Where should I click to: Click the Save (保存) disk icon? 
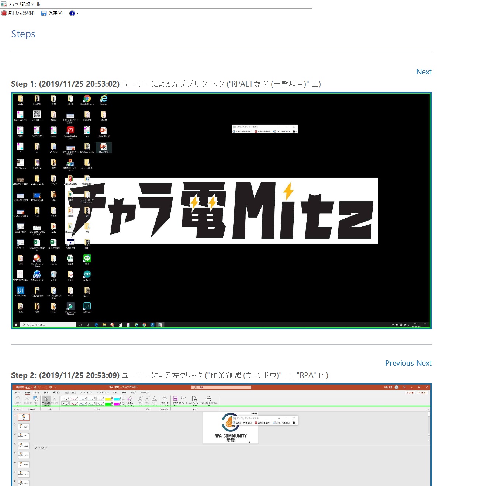point(44,13)
